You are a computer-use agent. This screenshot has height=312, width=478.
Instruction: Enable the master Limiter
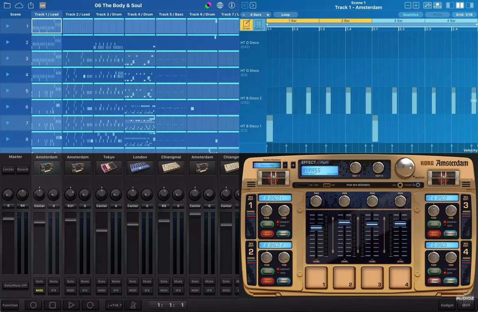pos(8,169)
